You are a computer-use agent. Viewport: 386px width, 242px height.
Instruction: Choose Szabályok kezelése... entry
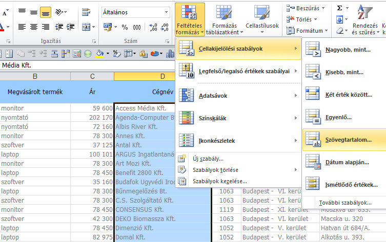coord(238,181)
